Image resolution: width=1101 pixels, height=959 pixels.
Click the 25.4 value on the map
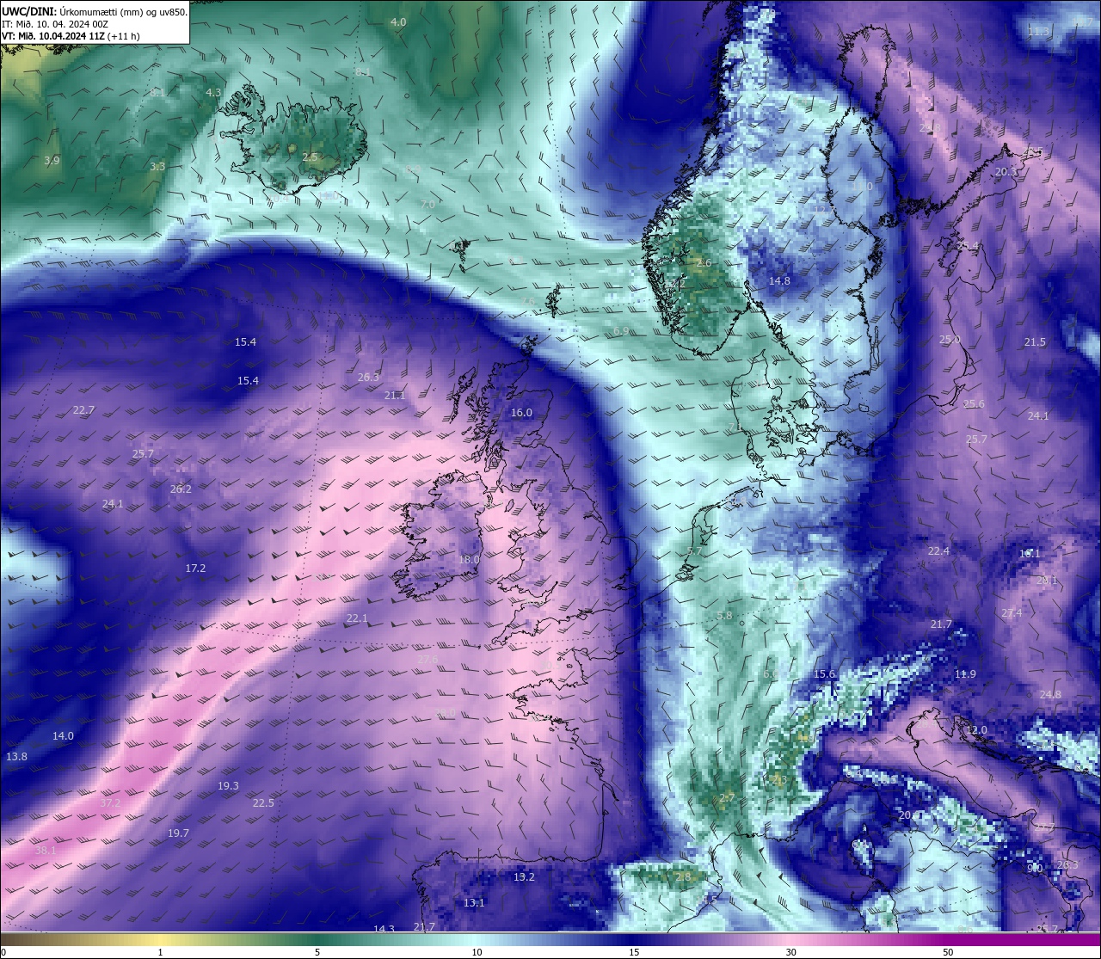click(968, 246)
